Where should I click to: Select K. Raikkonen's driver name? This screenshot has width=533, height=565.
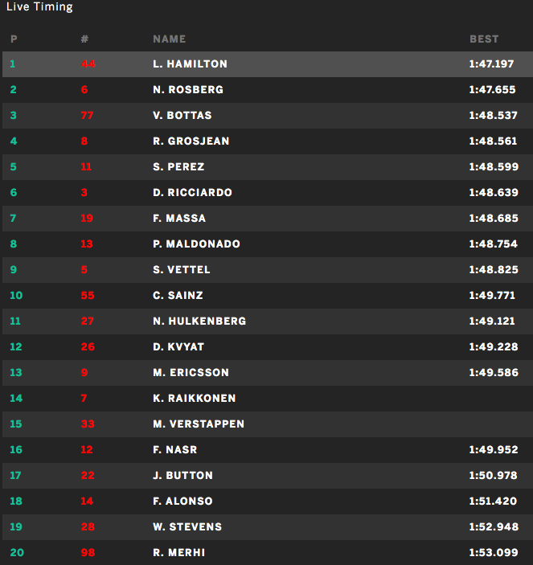[194, 399]
